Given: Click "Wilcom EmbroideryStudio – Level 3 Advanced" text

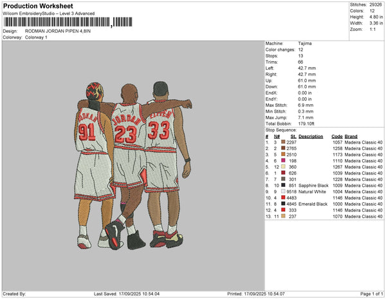Looking at the screenshot, I should (x=49, y=14).
